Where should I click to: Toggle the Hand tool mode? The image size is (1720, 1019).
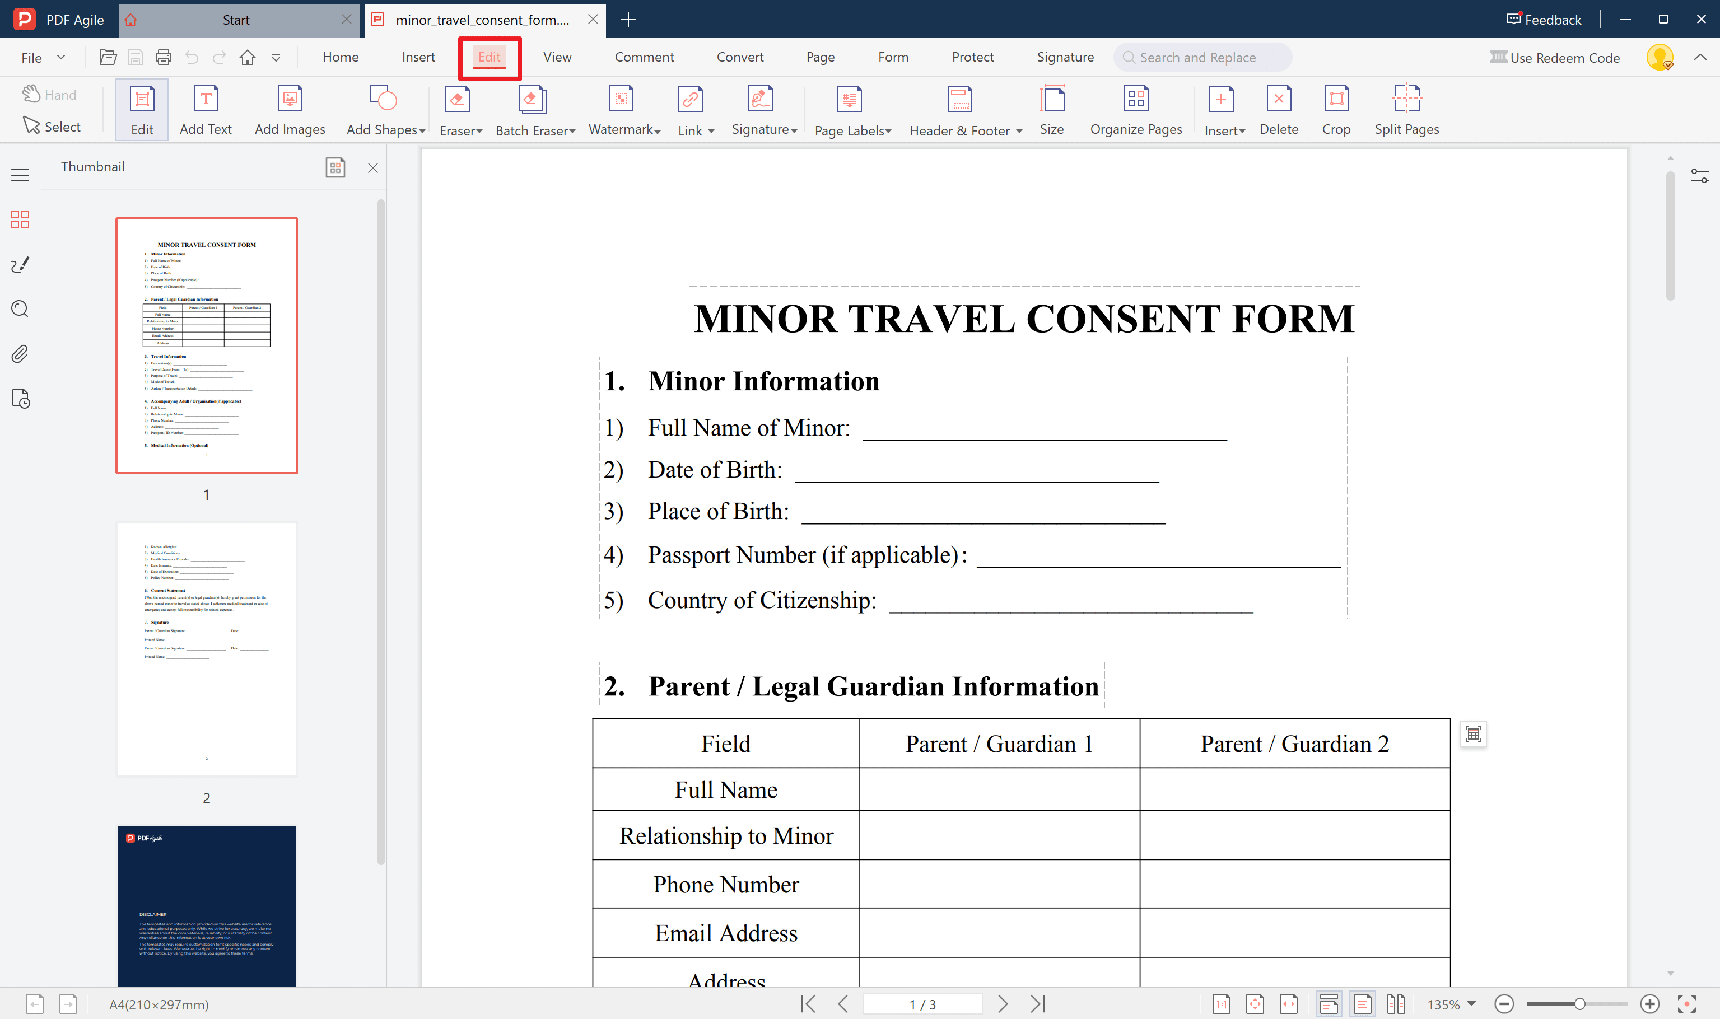[x=49, y=95]
